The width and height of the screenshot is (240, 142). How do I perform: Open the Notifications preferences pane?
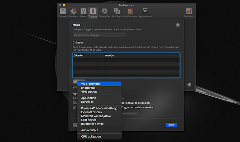click(130, 13)
